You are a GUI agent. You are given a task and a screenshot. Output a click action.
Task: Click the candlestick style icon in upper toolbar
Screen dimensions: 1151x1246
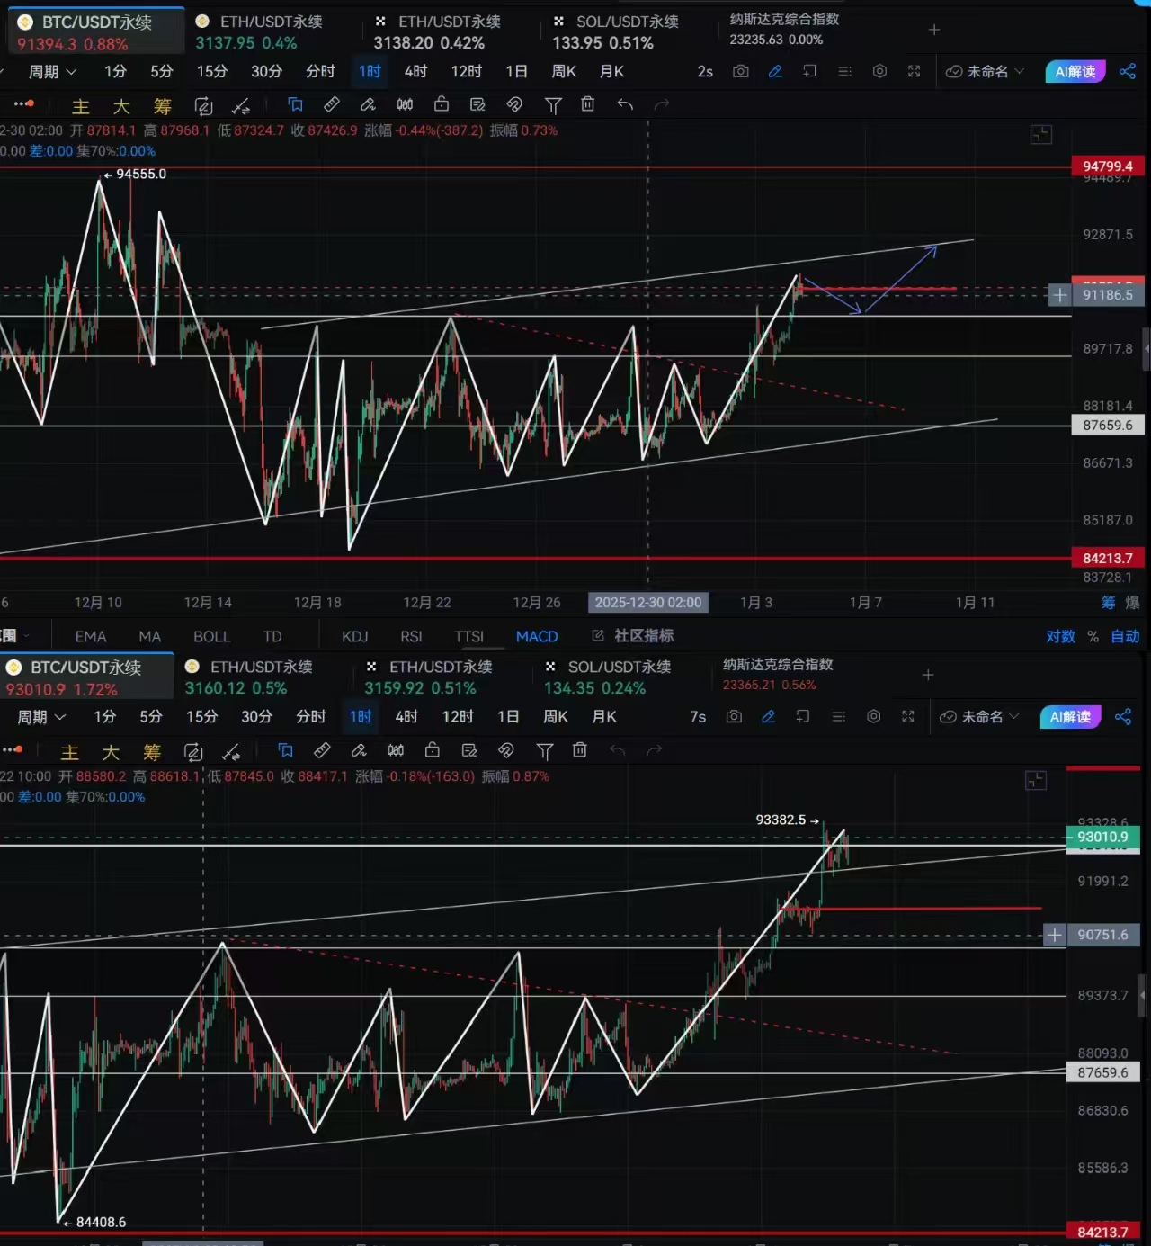[405, 104]
